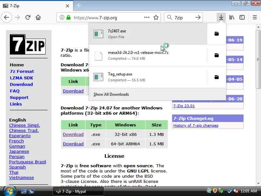The width and height of the screenshot is (261, 196).
Task: Click the forward navigation arrow
Action: click(17, 17)
